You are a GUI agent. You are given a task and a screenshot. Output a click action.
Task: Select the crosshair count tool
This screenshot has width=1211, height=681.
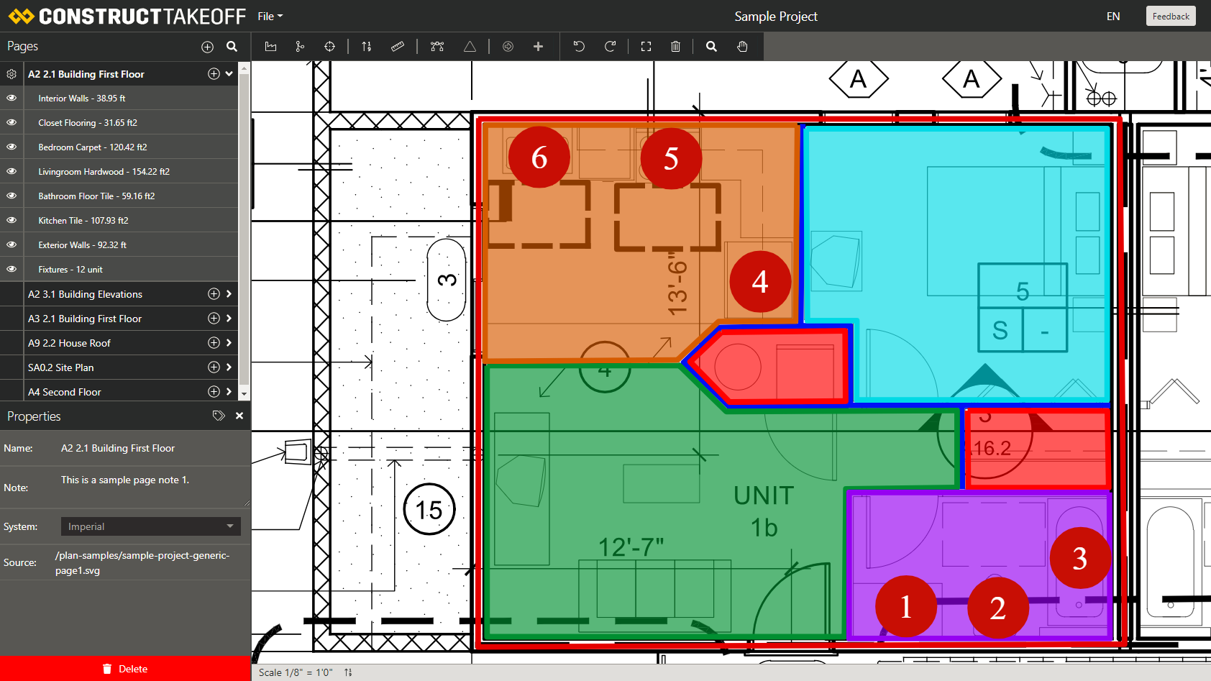pos(329,47)
